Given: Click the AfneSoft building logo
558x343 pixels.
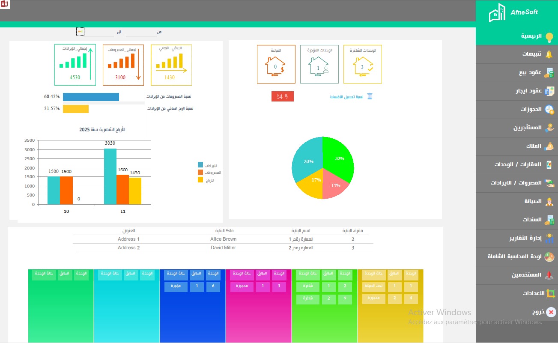Looking at the screenshot, I should 497,13.
